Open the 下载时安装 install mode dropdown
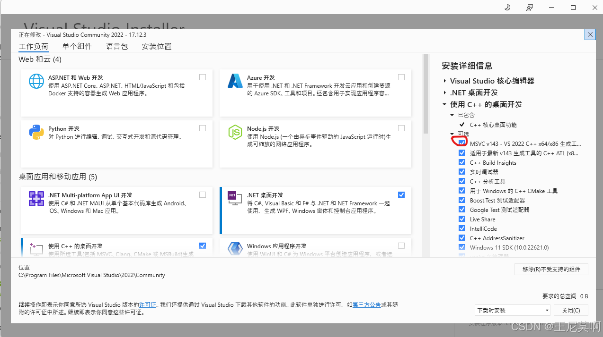603x337 pixels. (513, 310)
